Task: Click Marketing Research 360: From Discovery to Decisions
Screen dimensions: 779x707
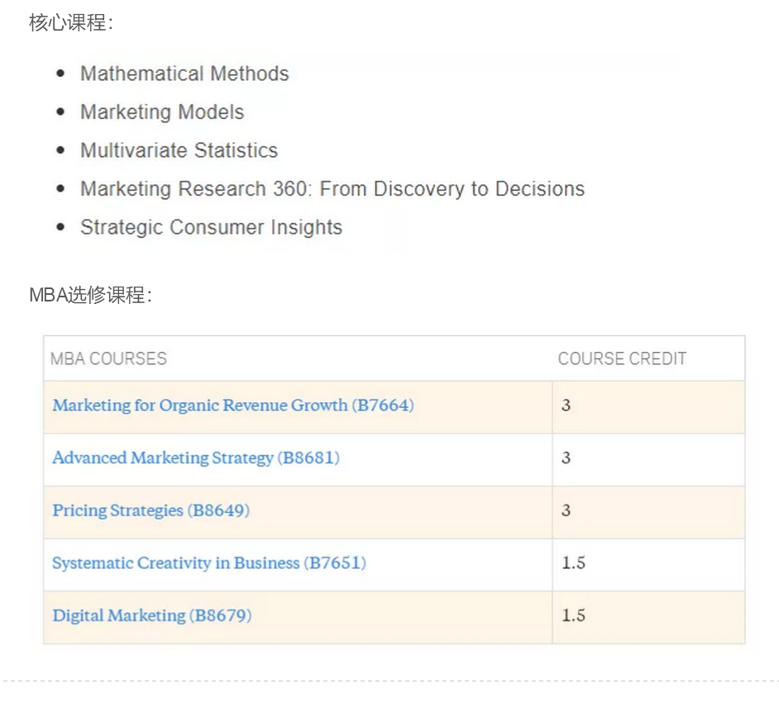Action: (332, 189)
